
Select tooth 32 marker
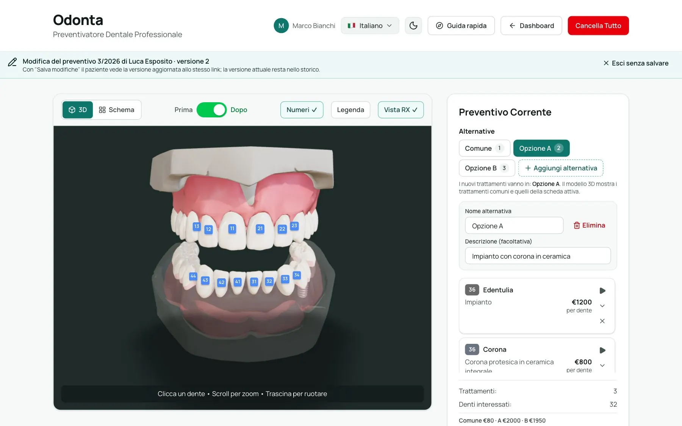(269, 281)
